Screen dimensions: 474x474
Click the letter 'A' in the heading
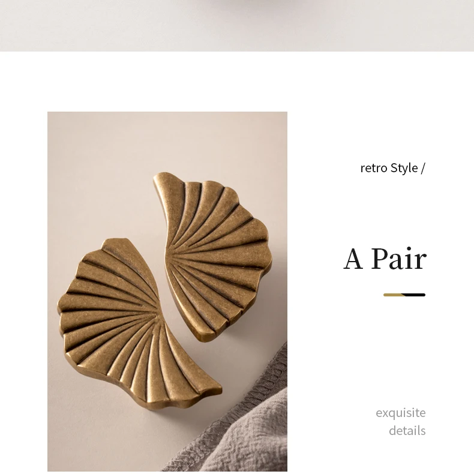(353, 259)
